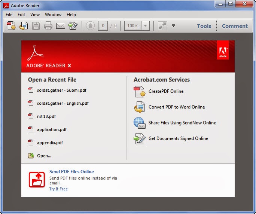
Task: Open the zoom level dropdown arrow
Action: 145,26
